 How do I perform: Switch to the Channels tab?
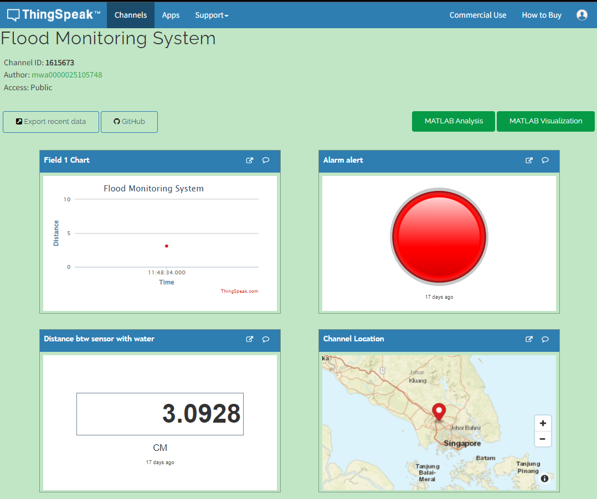(x=130, y=15)
